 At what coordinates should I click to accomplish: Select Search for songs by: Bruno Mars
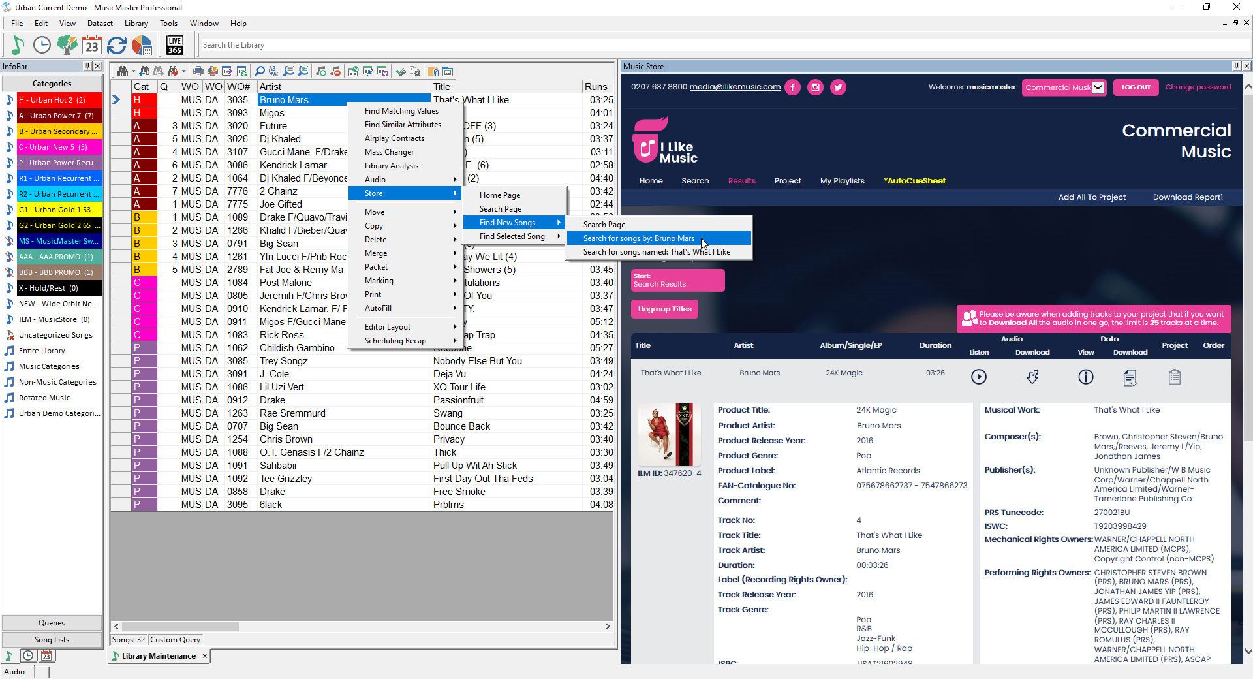(638, 238)
